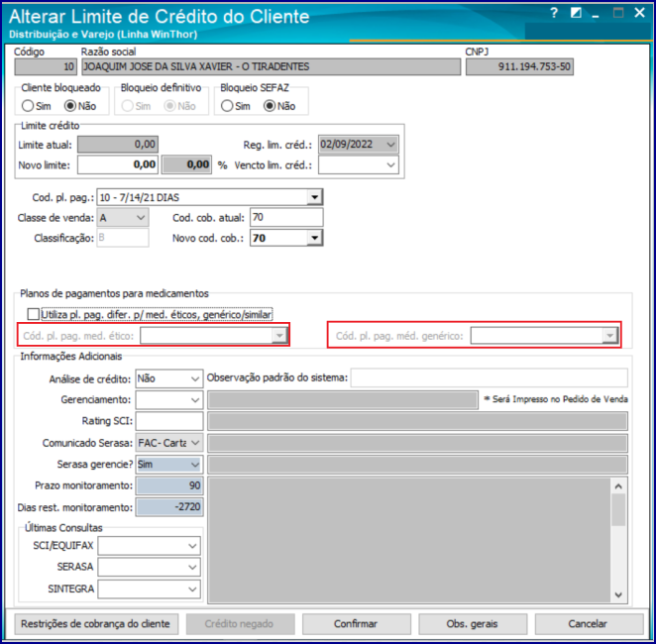
Task: Open Classe de venda dropdown
Action: point(141,218)
